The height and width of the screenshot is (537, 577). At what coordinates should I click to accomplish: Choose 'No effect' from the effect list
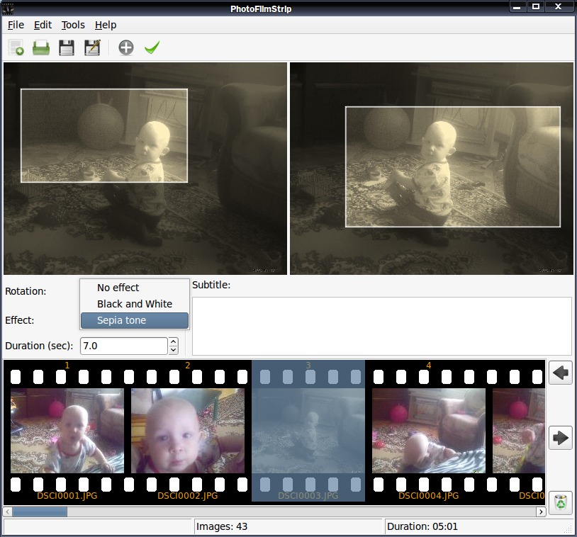(135, 288)
